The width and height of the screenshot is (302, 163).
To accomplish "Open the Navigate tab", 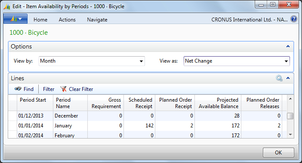I will 97,20.
